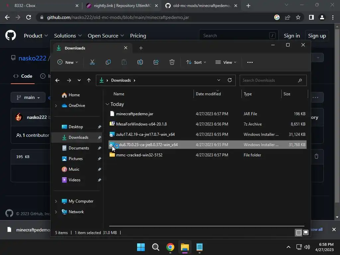Refresh the Downloads folder view

point(230,80)
